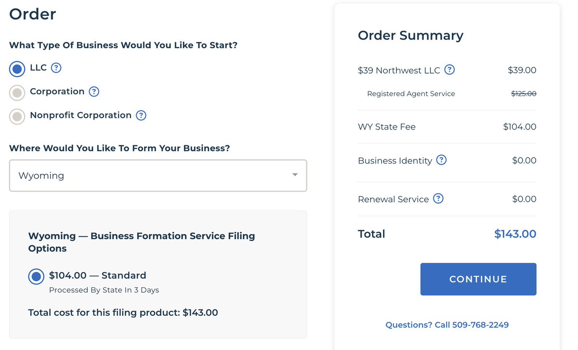Show the Renewal Service help tooltip

click(x=438, y=198)
